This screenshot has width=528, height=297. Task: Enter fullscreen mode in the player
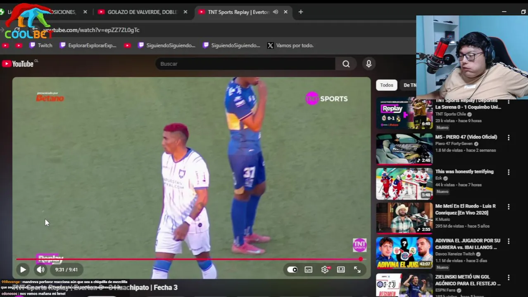coord(357,269)
